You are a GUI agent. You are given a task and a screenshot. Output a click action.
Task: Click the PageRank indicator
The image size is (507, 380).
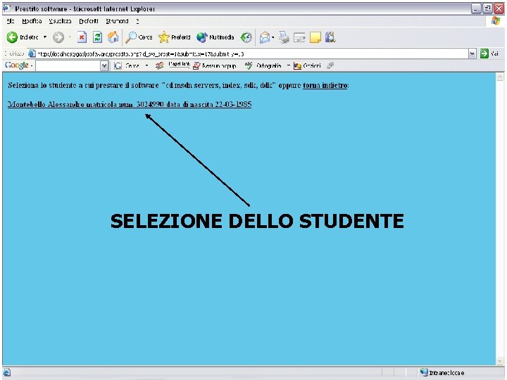179,65
